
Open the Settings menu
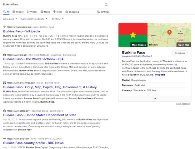(x=103, y=12)
